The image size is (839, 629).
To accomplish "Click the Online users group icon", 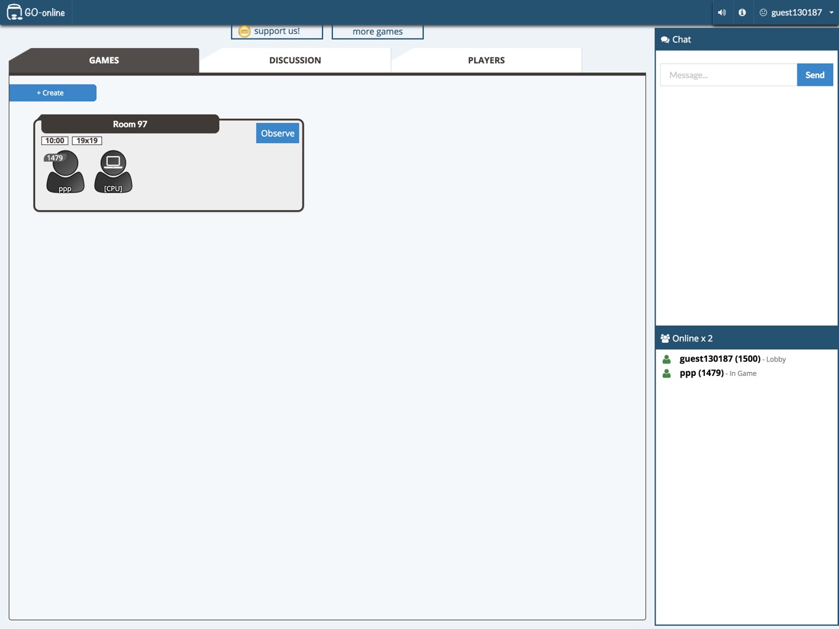I will (x=665, y=338).
